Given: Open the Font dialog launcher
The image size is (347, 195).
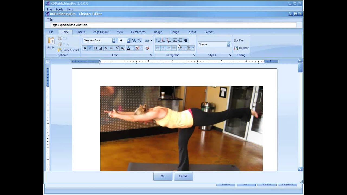Looking at the screenshot, I should click(151, 55).
